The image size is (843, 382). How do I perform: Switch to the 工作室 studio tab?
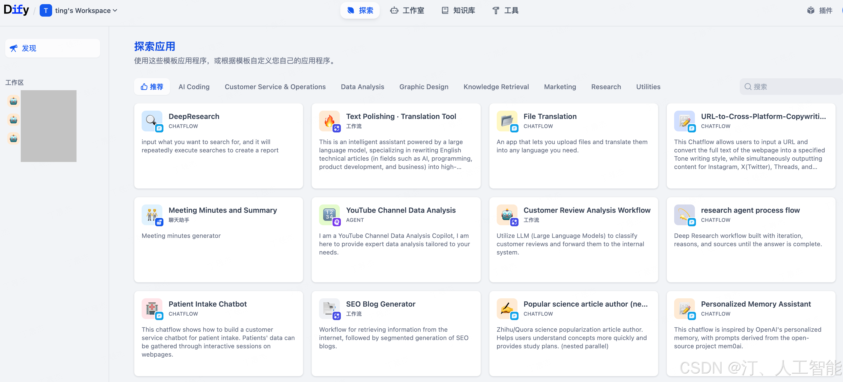pos(407,10)
